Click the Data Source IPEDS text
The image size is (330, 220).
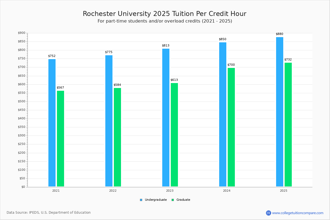pyautogui.click(x=49, y=213)
